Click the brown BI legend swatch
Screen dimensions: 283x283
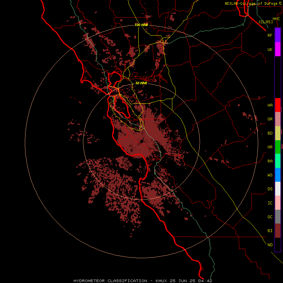(x=278, y=231)
